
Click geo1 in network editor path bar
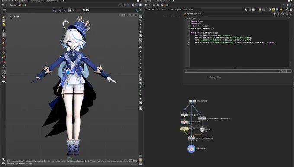pyautogui.click(x=165, y=5)
